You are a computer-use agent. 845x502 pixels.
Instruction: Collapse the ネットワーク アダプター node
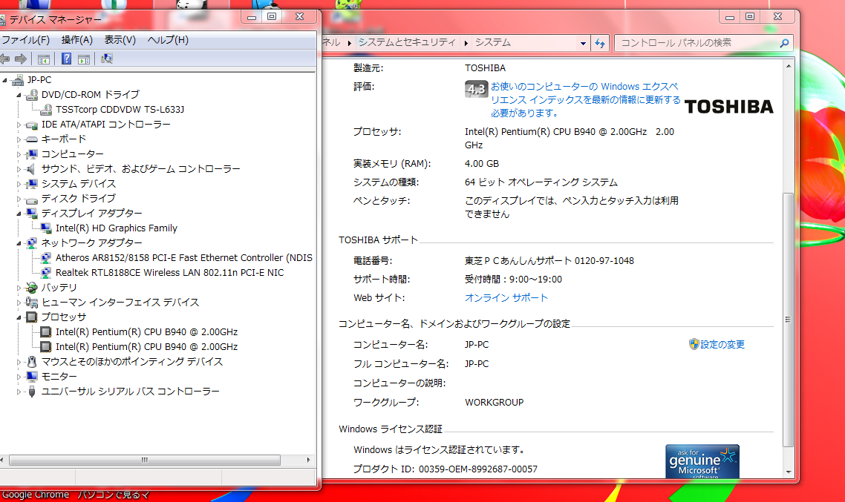[x=19, y=243]
